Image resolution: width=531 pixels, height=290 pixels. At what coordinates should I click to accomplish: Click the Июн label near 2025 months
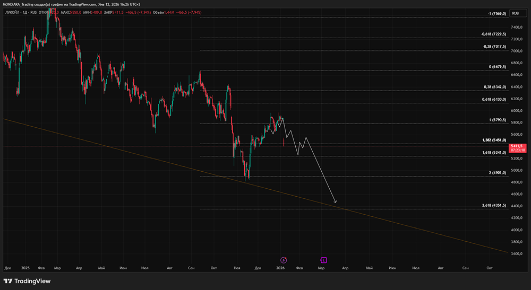(123, 268)
